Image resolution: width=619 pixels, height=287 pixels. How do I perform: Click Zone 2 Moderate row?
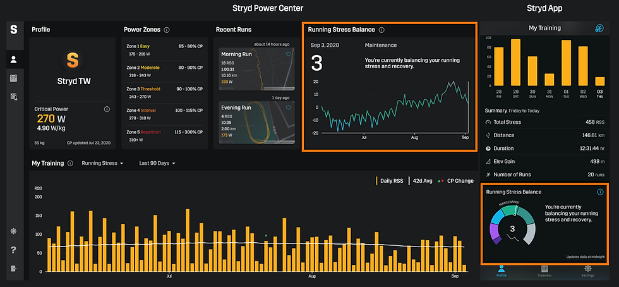[x=164, y=71]
